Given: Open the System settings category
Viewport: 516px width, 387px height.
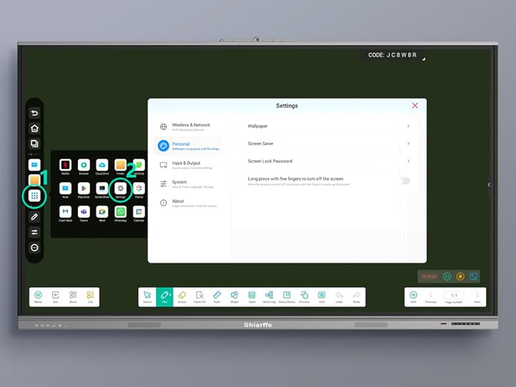Looking at the screenshot, I should pyautogui.click(x=188, y=184).
